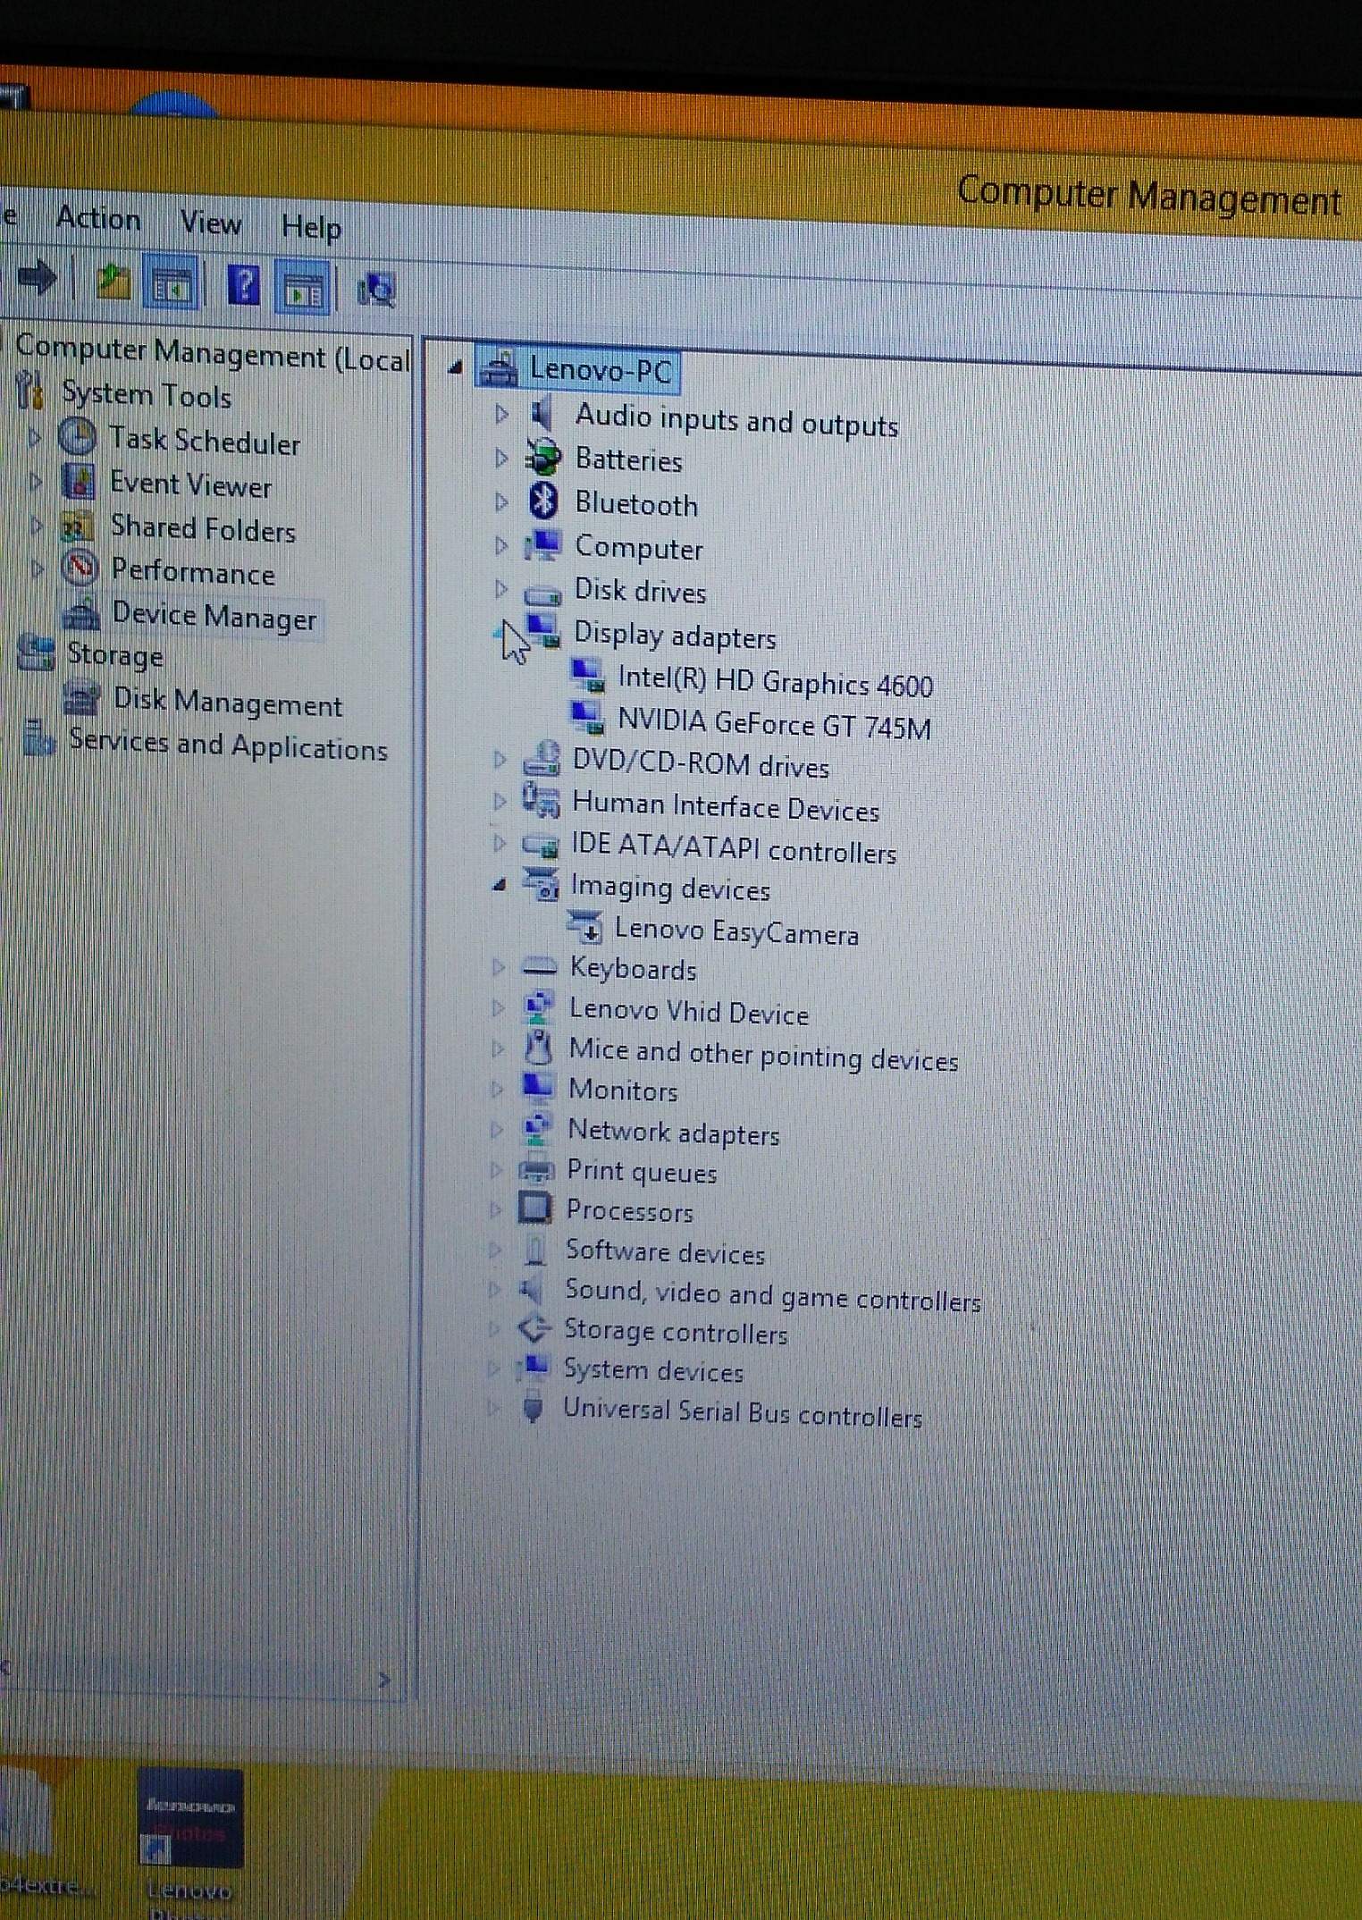Click the Forward arrow toolbar icon
Screen dimensions: 1362x1920
(38, 279)
